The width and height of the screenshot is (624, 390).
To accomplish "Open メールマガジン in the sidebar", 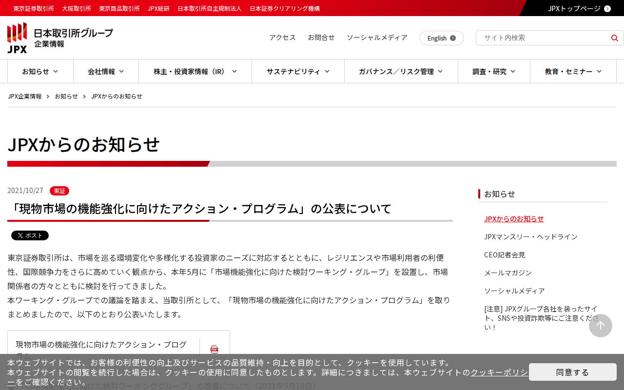I will (508, 273).
